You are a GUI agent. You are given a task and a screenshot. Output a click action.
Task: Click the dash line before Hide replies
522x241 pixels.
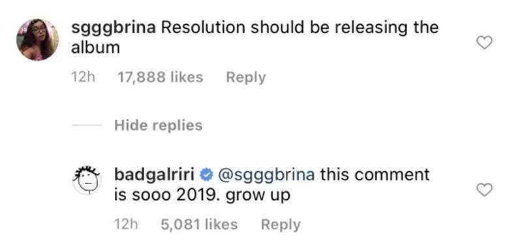tap(87, 125)
